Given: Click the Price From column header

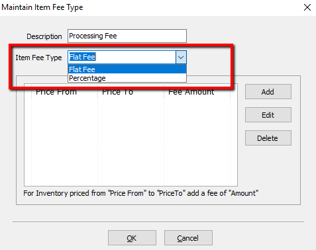Looking at the screenshot, I should 64,92.
